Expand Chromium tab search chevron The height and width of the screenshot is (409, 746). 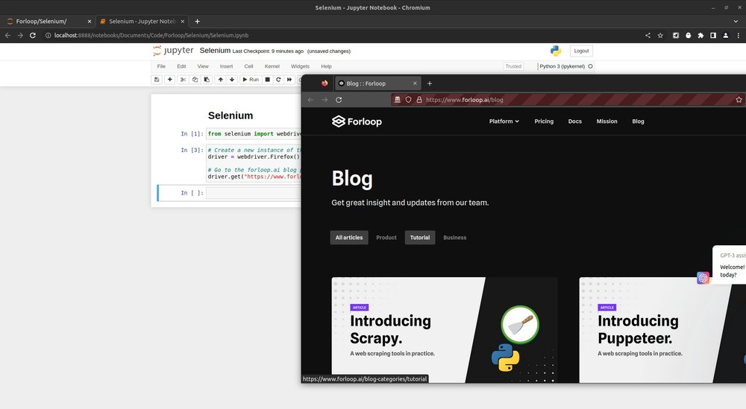[x=736, y=22]
